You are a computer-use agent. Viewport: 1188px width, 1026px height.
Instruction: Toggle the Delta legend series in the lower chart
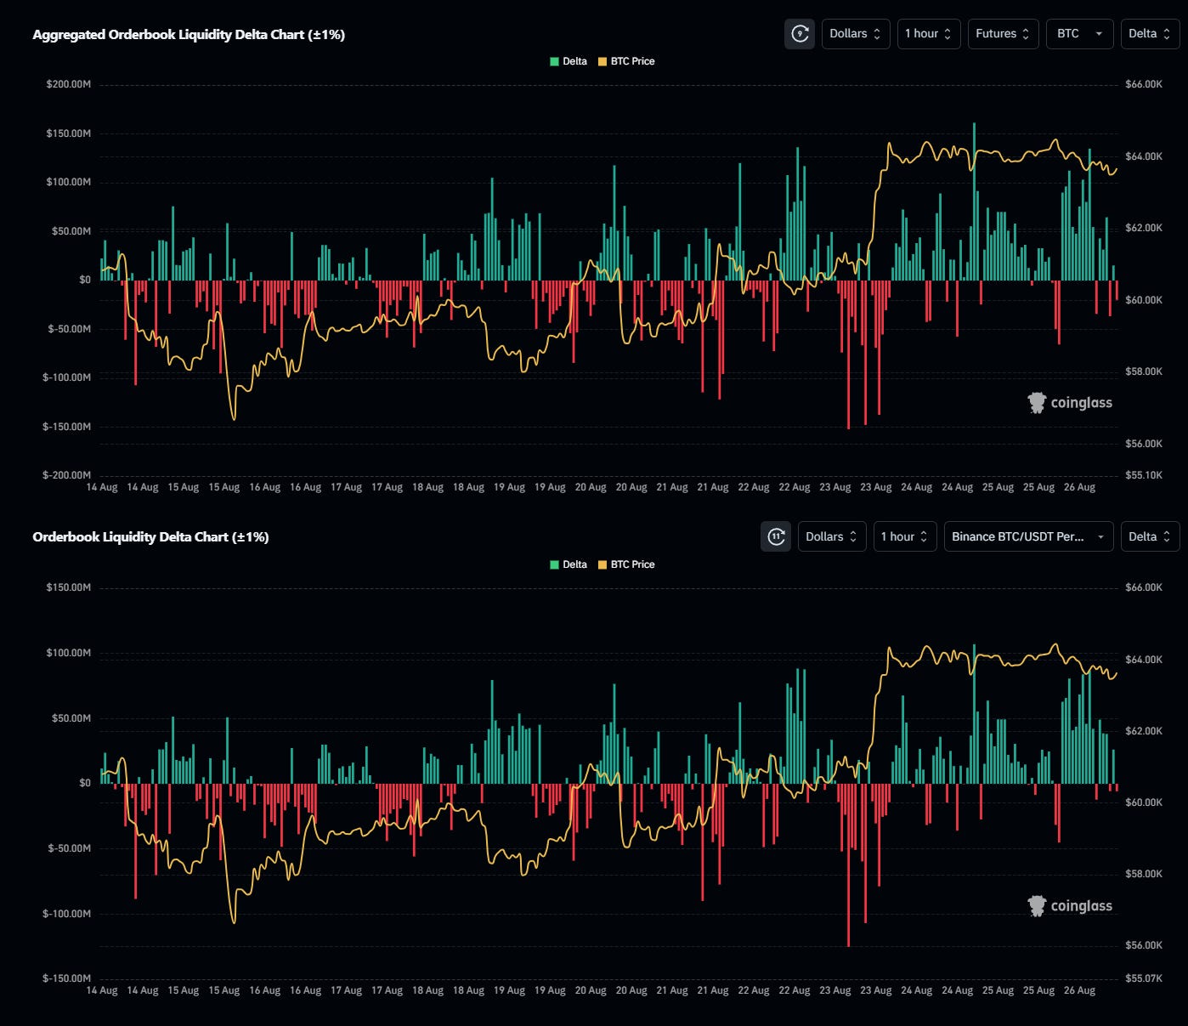pos(569,564)
